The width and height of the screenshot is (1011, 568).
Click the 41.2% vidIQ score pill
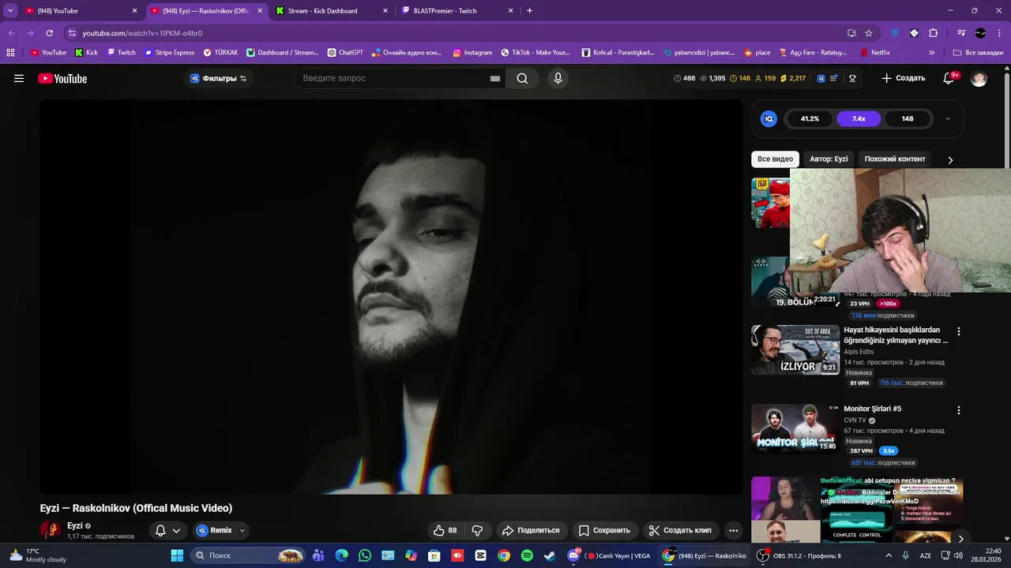point(810,118)
